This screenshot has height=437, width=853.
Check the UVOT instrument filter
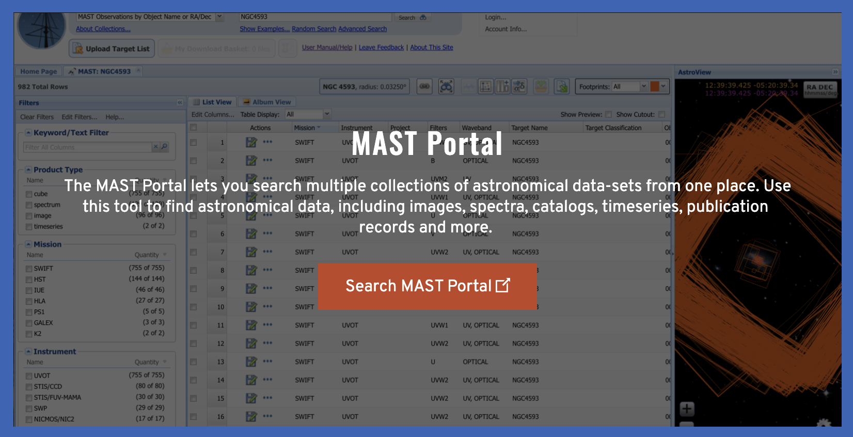point(29,376)
